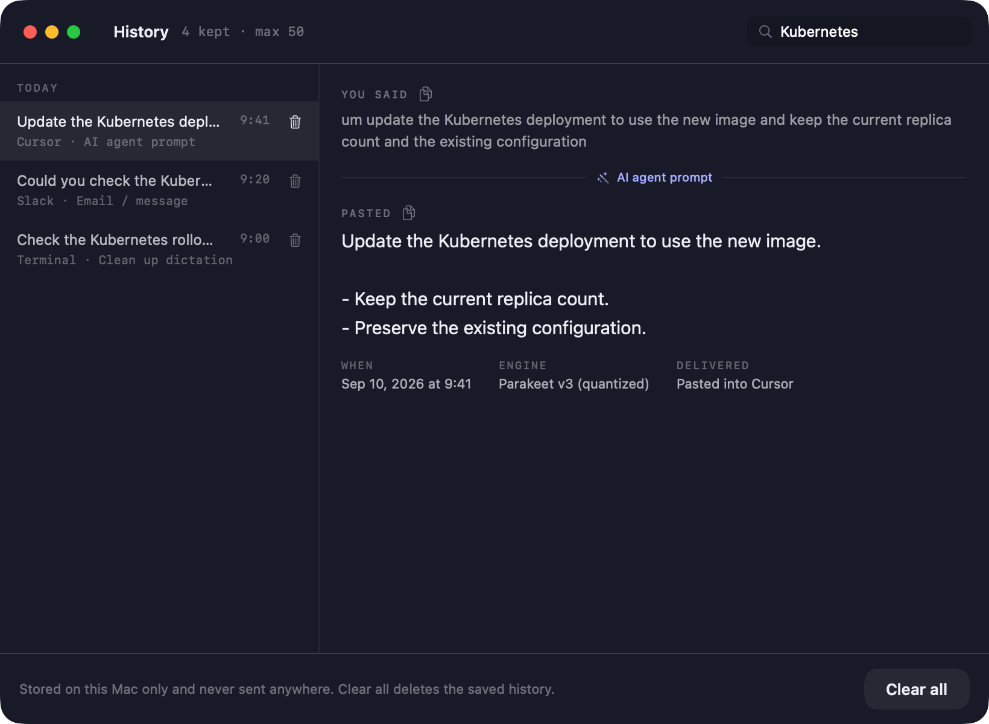The image size is (989, 724).
Task: Open the 'Check the Kubernetes rollo...' entry
Action: click(159, 249)
